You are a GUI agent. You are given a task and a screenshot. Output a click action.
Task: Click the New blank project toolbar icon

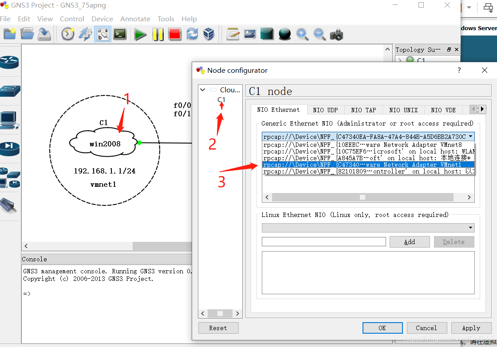coord(9,34)
